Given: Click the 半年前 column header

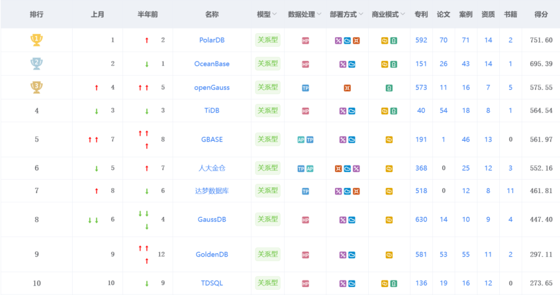Looking at the screenshot, I should click(x=147, y=14).
